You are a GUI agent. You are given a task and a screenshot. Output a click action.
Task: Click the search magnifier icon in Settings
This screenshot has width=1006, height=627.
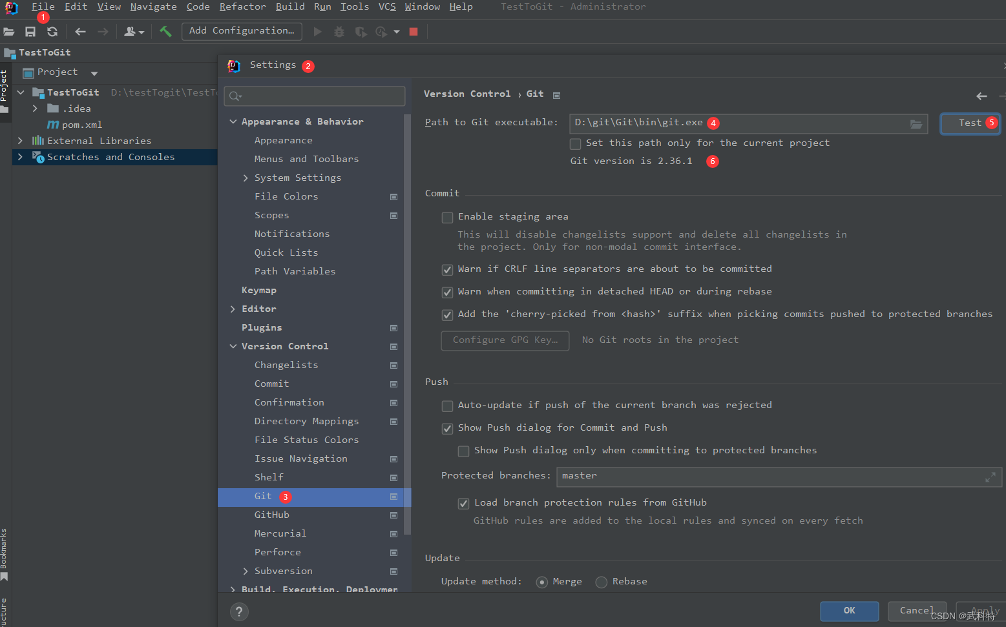(235, 96)
